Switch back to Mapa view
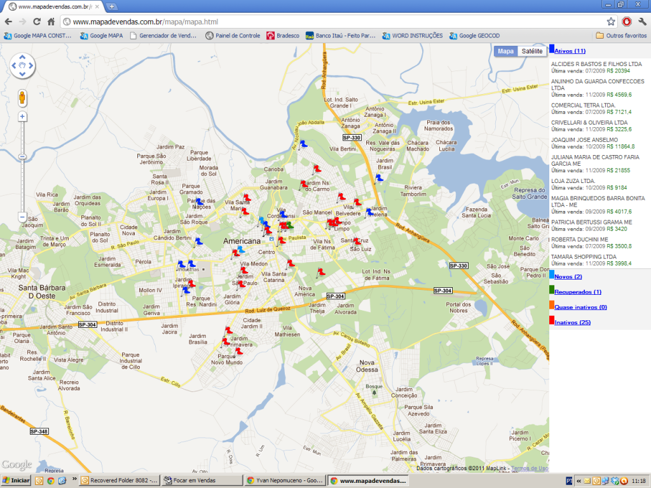 tap(506, 51)
